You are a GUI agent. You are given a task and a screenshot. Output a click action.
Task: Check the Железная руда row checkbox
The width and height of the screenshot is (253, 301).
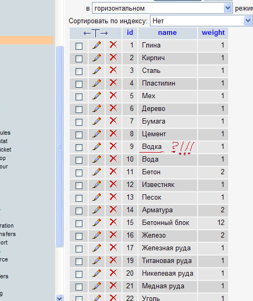pyautogui.click(x=79, y=249)
